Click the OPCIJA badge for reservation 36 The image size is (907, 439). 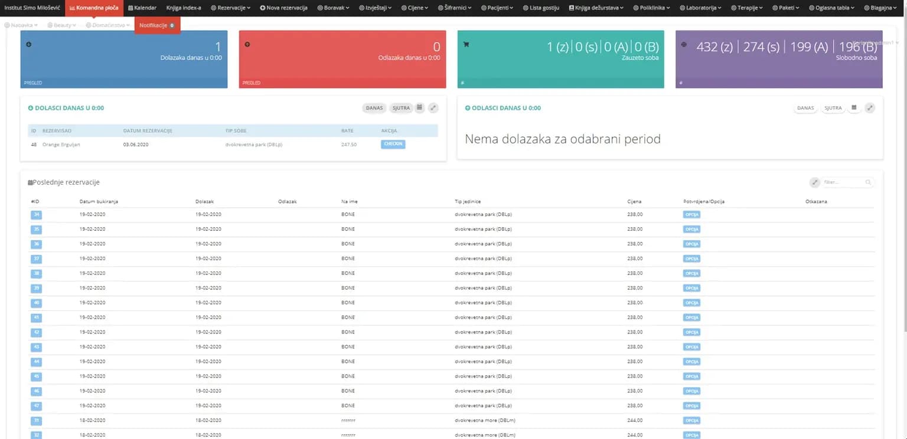click(x=691, y=244)
